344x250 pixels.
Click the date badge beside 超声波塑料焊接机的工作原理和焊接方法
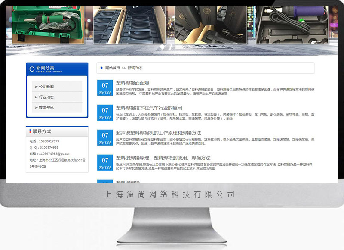[105, 137]
